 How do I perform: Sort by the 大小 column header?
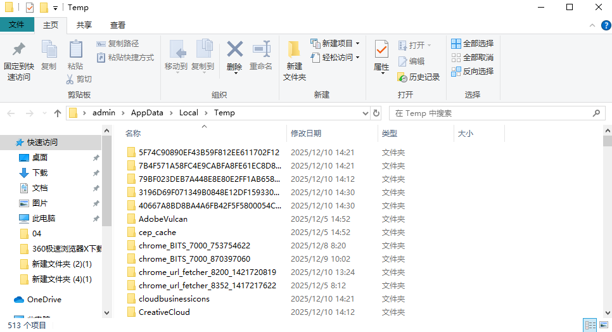point(465,134)
